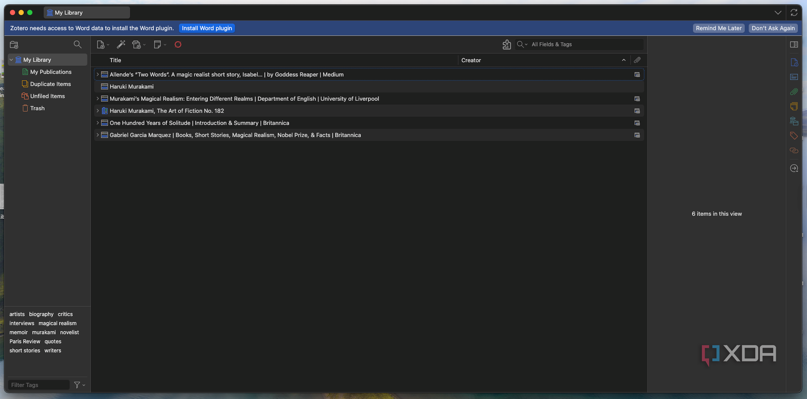Click snapshot icon on Art of Fiction row
Screen dimensions: 807x399
tap(637, 111)
